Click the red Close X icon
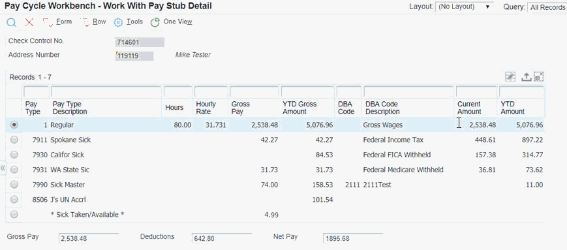The image size is (567, 250). pos(29,22)
